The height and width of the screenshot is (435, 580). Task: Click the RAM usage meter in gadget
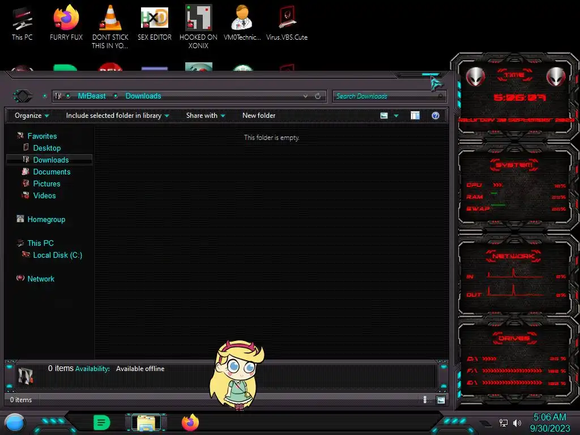[516, 197]
